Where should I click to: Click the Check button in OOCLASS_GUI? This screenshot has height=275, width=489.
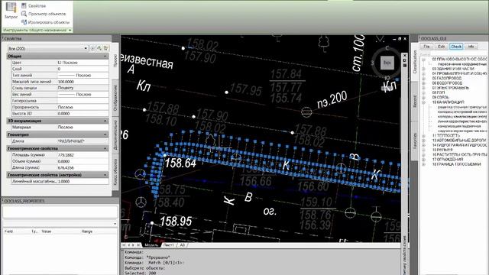click(456, 47)
